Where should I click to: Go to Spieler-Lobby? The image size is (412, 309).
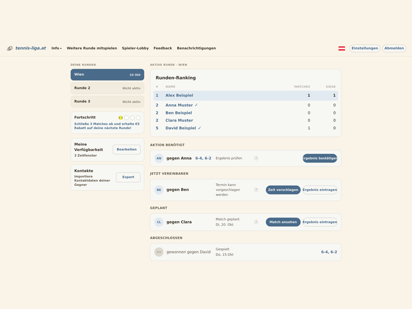coord(135,48)
